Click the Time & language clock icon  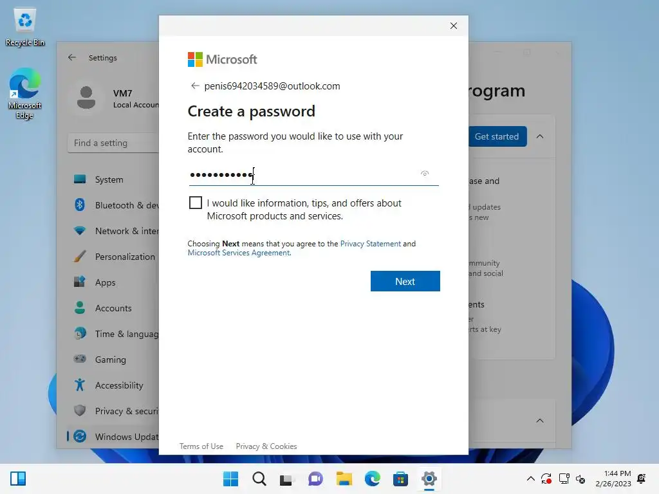(x=80, y=334)
